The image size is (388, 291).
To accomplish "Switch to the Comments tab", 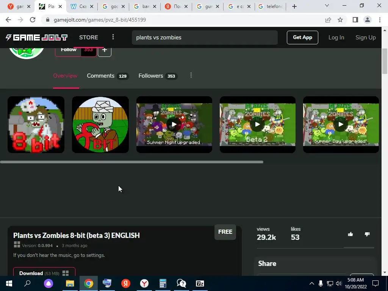I will pos(107,76).
